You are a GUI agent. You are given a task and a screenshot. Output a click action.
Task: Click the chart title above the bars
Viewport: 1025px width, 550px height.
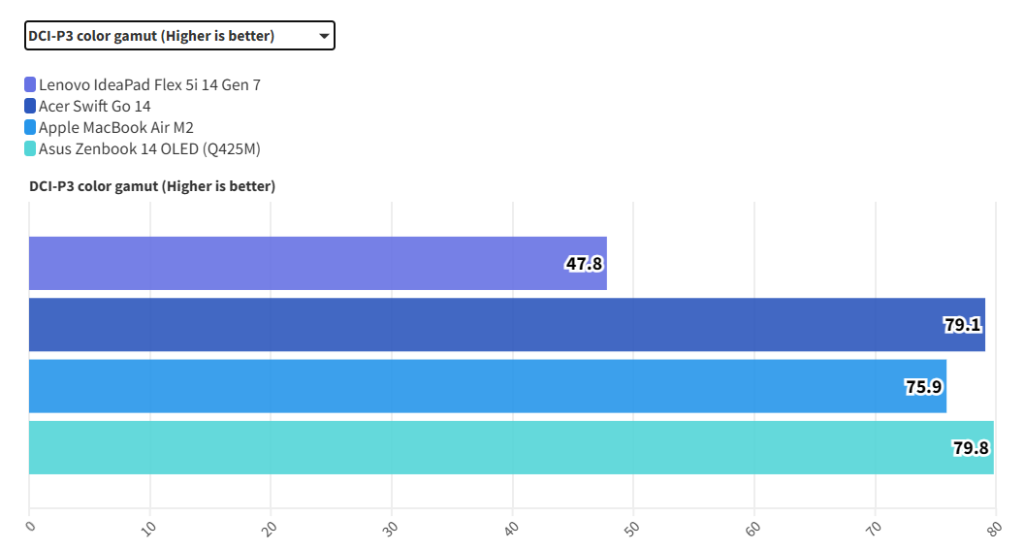point(152,186)
